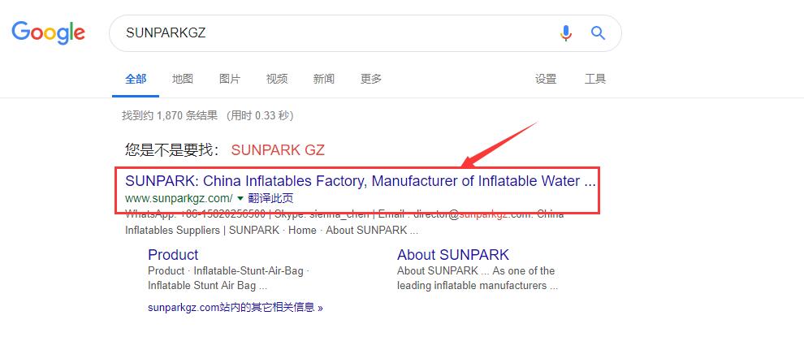Expand the 更多 menu
Image resolution: width=804 pixels, height=337 pixels.
click(370, 79)
